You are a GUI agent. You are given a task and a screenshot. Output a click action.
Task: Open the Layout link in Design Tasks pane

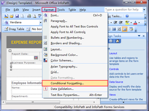[x=113, y=53]
